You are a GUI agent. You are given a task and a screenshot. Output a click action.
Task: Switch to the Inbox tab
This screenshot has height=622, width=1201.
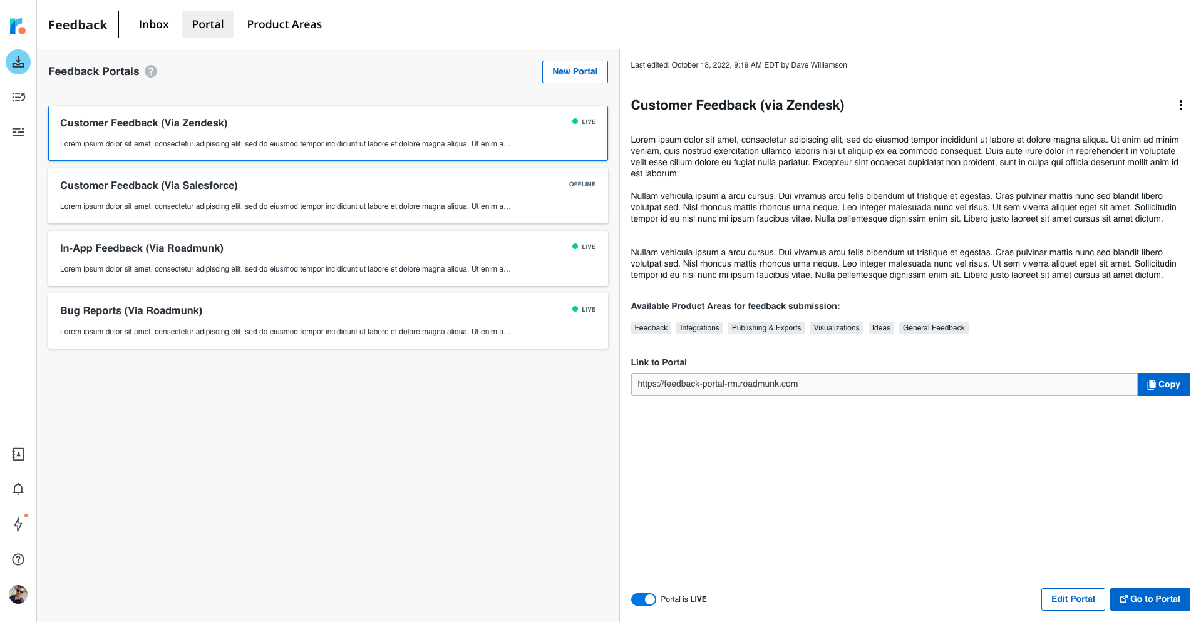click(x=153, y=24)
